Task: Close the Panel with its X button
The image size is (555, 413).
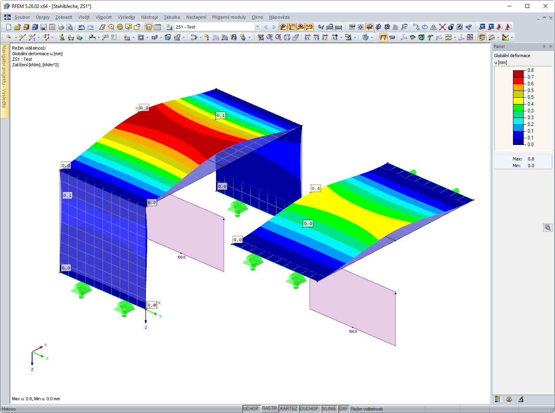Action: [551, 46]
